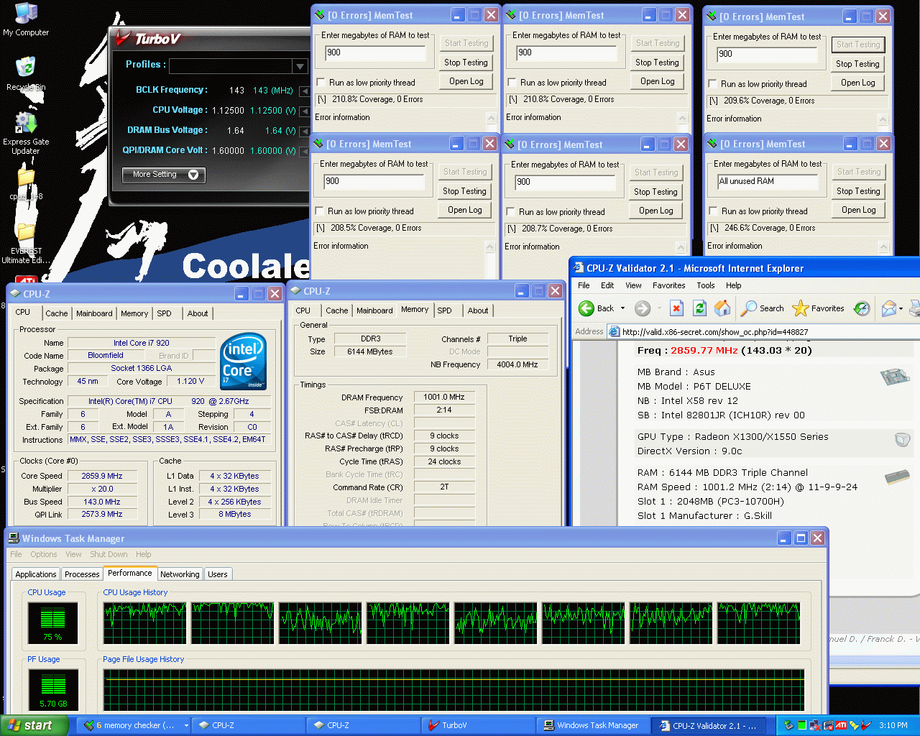Screen dimensions: 920x736
Task: Open the About tab in the CPU-Z Processor window
Action: click(198, 313)
